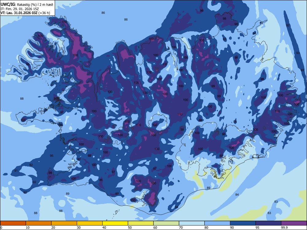The height and width of the screenshot is (230, 307).
Task: Click the 80–90 sky blue legend swatch
Action: click(x=217, y=223)
